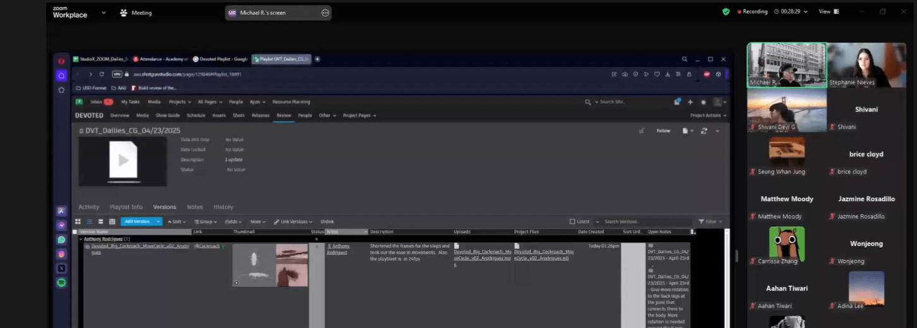Click the search magnifier next to Search Site
917x328 pixels.
[x=588, y=102]
